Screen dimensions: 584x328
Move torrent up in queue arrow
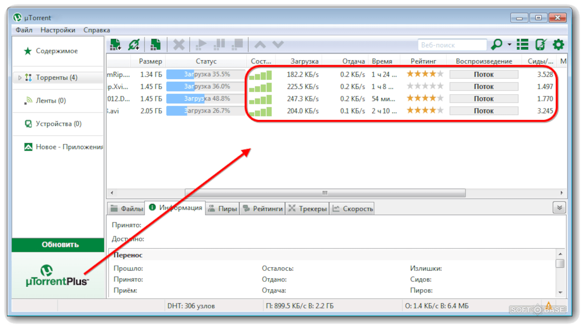point(260,45)
